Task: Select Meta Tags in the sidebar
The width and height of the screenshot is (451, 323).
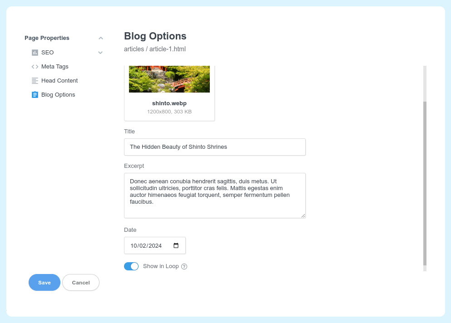Action: coord(55,66)
